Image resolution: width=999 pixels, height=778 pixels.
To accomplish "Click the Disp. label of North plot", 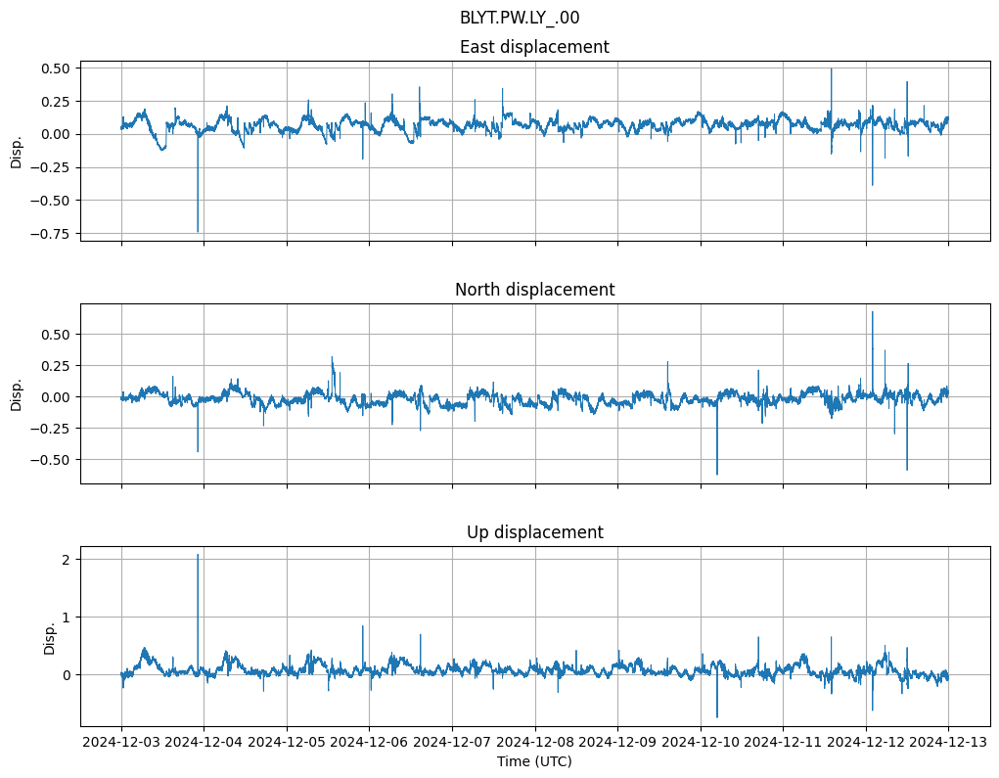I will 17,395.
